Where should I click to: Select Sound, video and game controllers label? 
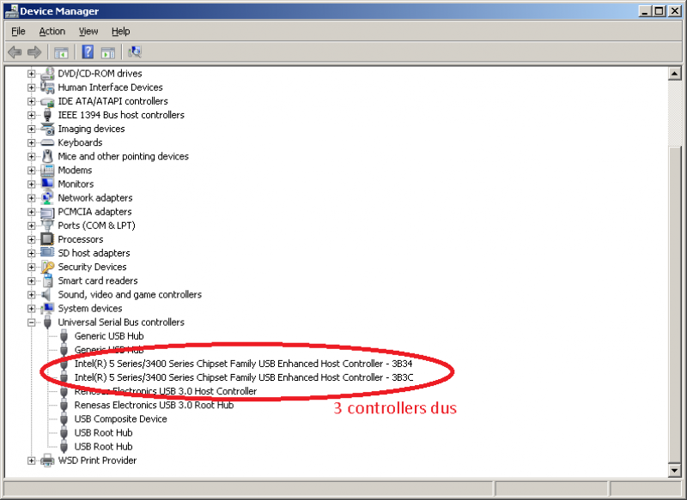coord(131,294)
